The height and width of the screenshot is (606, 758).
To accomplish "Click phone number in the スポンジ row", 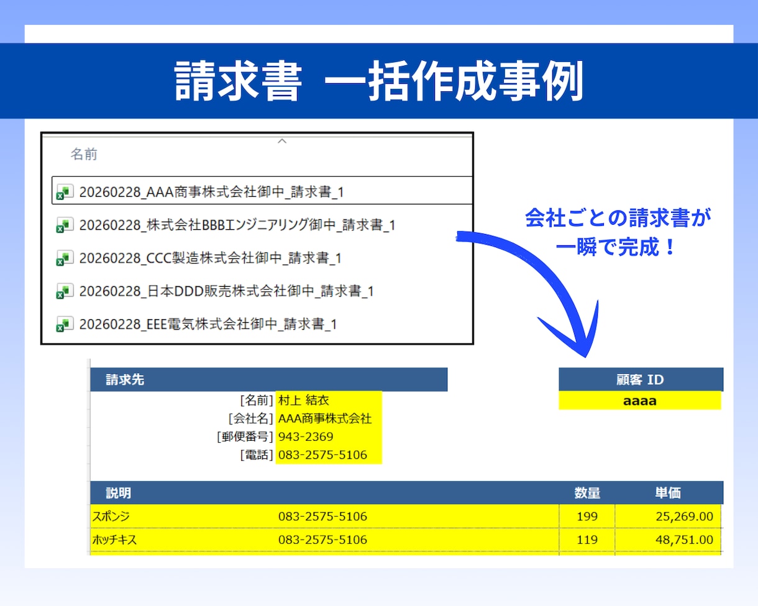I will coord(322,517).
